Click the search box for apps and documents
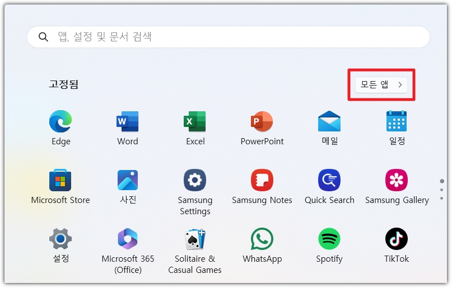 [x=229, y=37]
